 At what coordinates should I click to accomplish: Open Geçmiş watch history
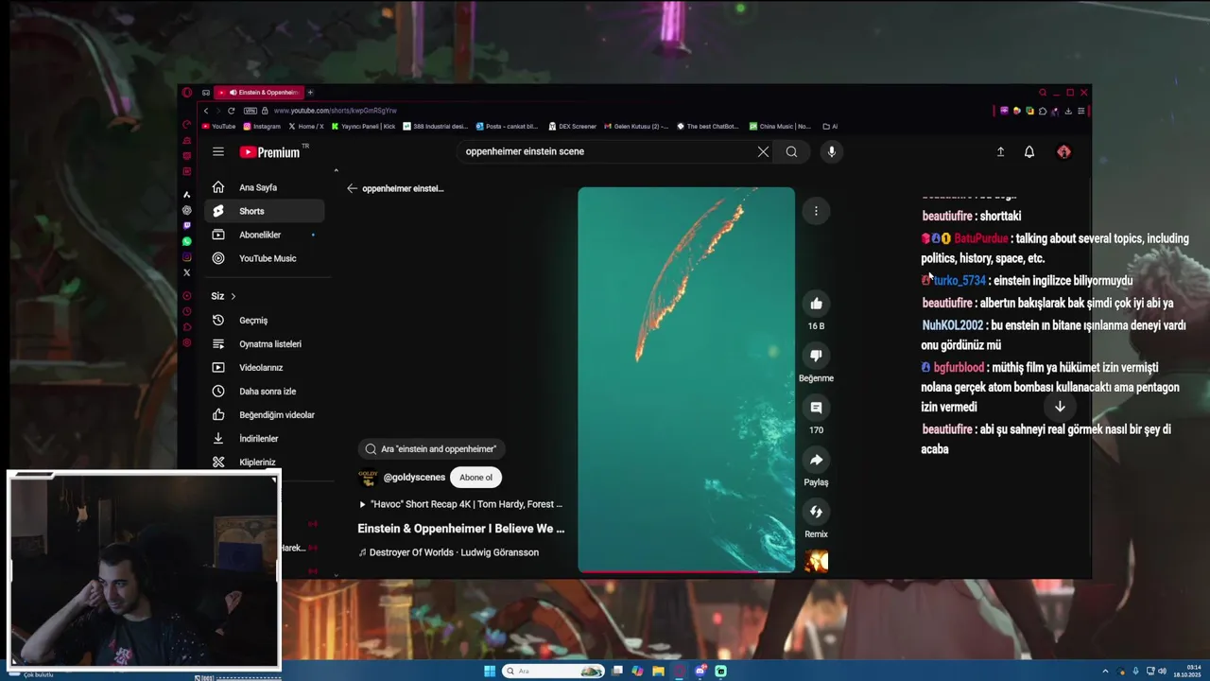(266, 320)
